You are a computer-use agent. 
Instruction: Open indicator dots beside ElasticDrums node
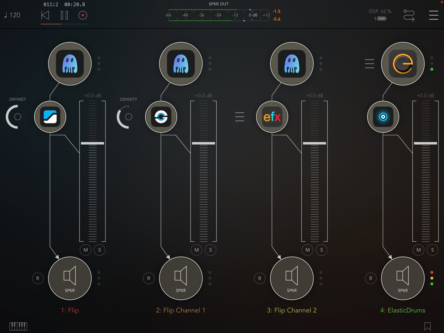(x=432, y=64)
